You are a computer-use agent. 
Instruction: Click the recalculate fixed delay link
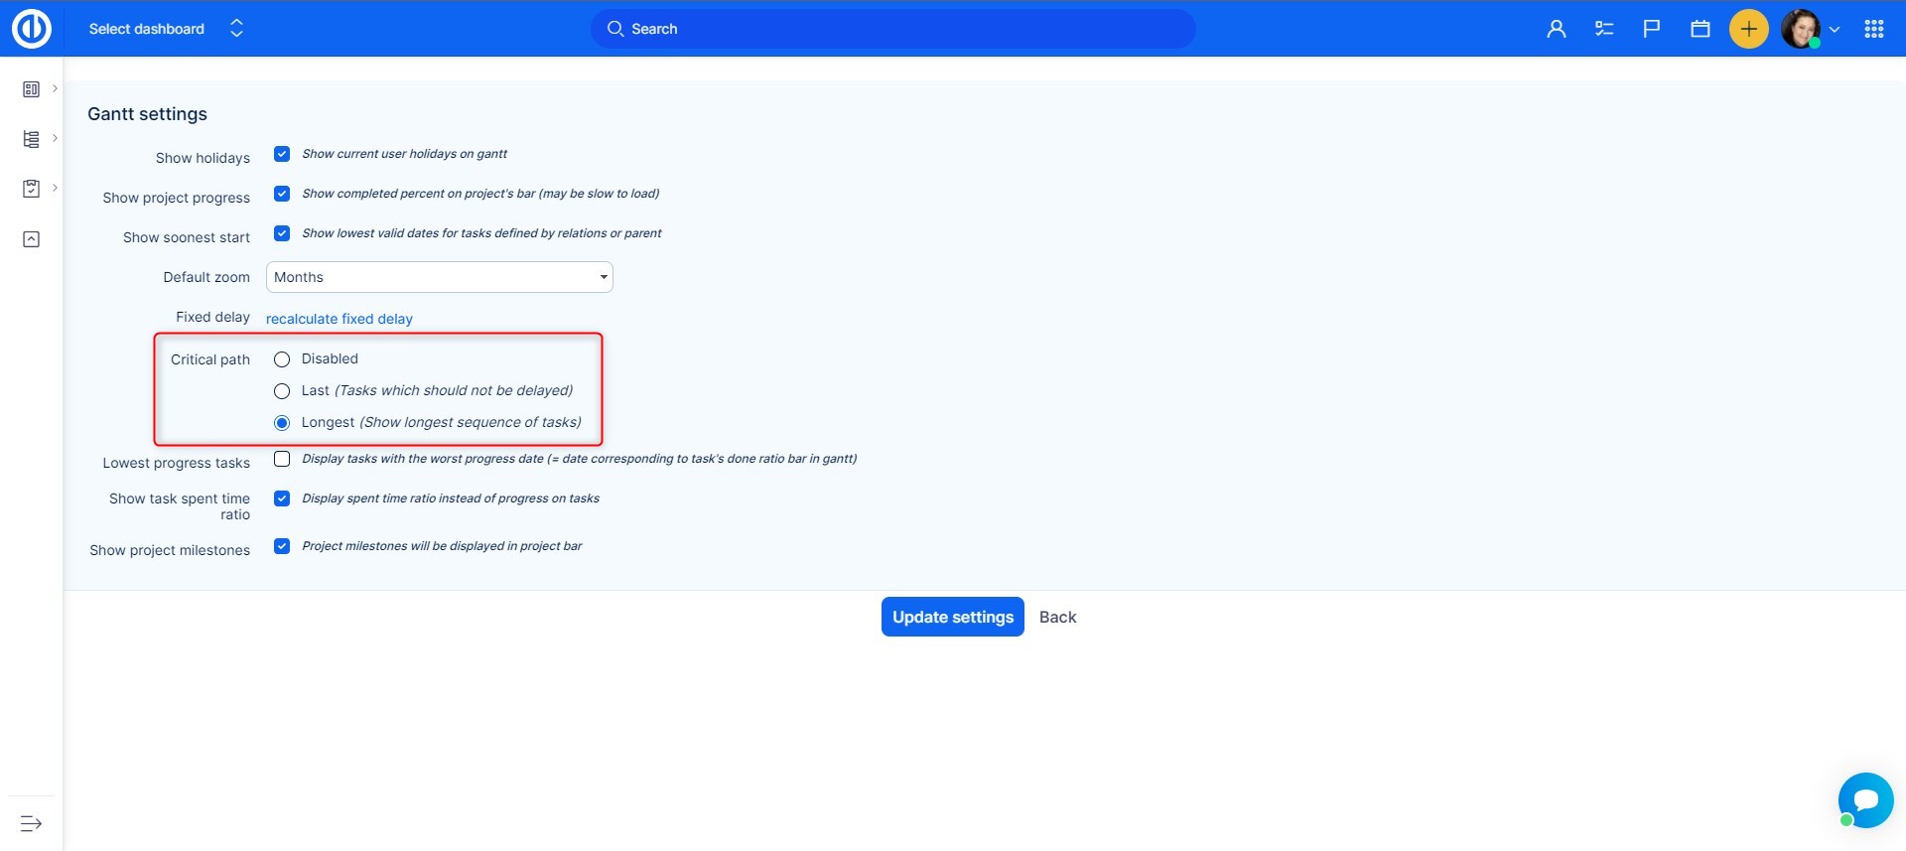pos(339,319)
